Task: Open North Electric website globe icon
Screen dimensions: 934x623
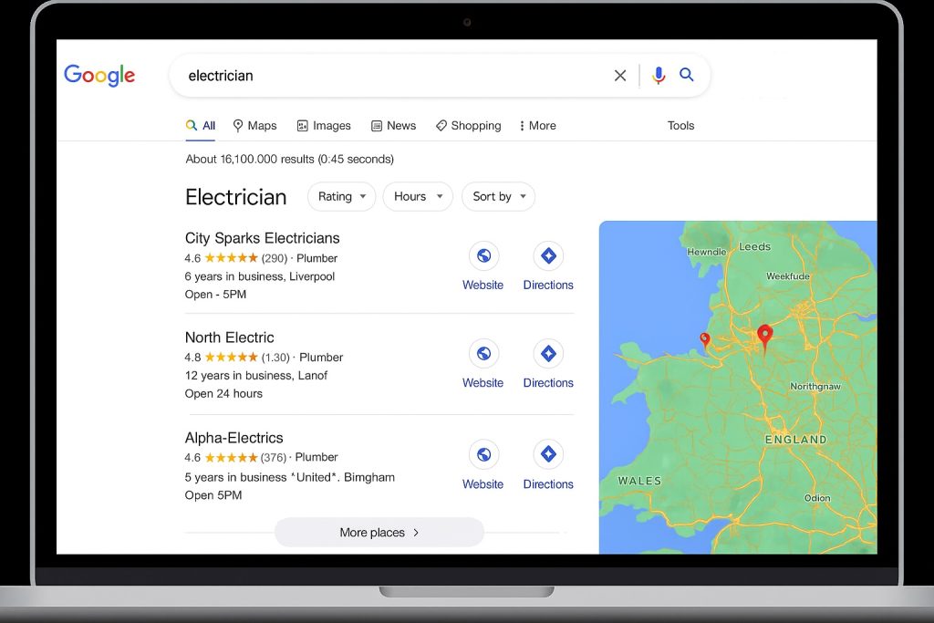Action: click(x=483, y=354)
